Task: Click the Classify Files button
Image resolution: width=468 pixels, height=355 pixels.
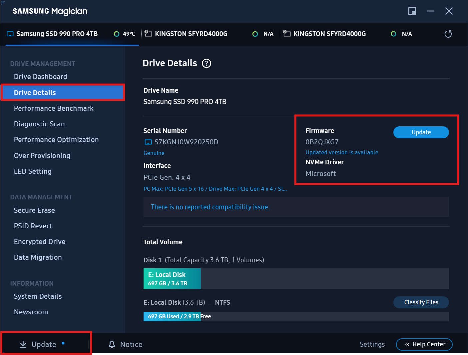Action: click(x=421, y=302)
